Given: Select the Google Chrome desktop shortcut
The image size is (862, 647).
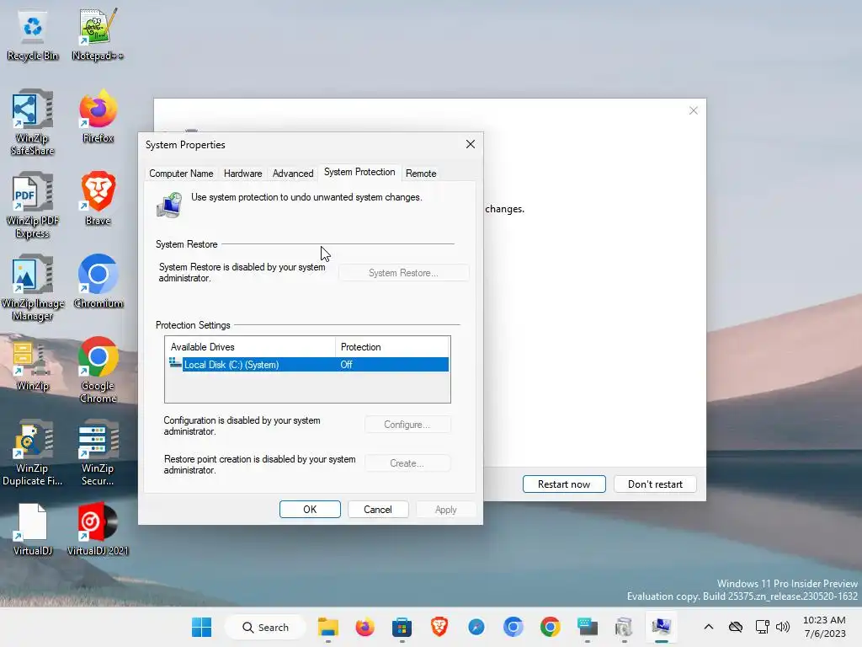Looking at the screenshot, I should (x=98, y=370).
